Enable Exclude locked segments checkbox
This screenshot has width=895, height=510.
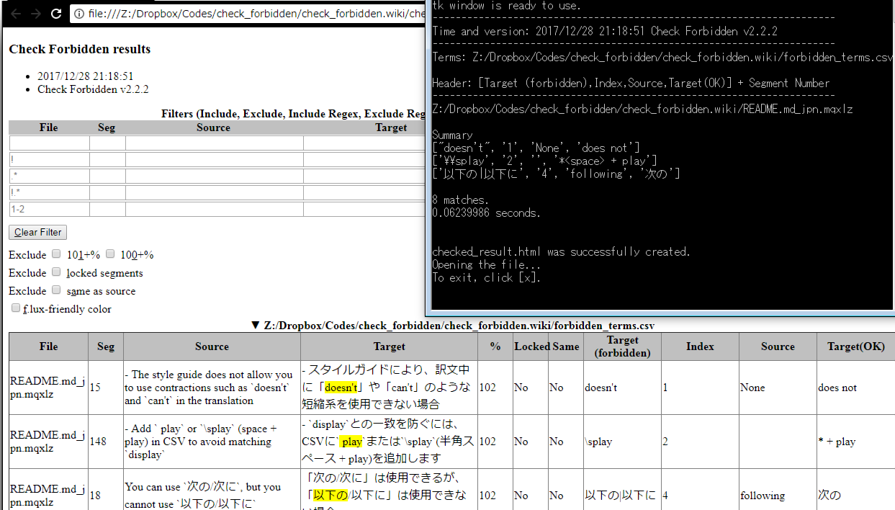[x=56, y=272]
